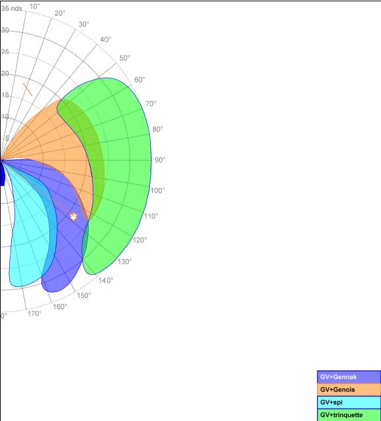Select the GV+spi legend entry

(x=349, y=402)
